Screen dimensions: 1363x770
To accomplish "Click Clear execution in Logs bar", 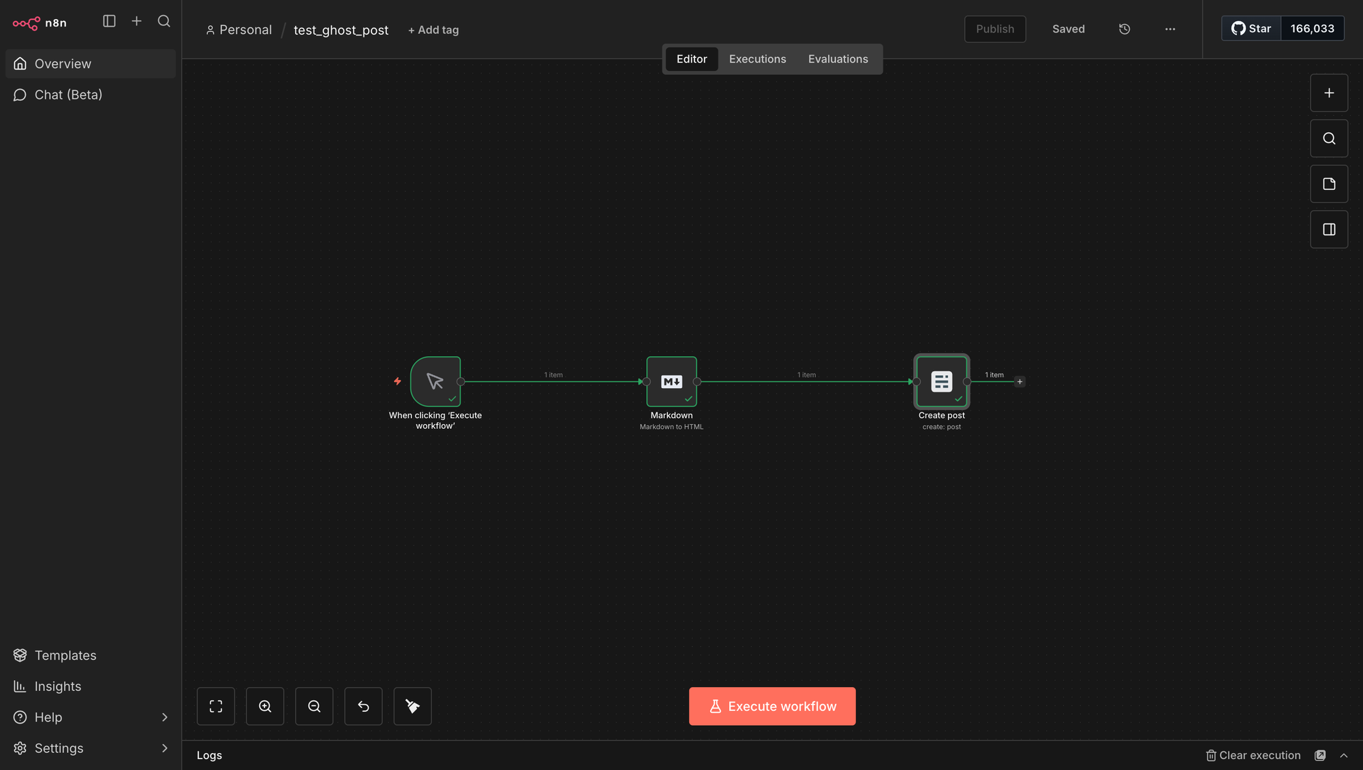I will pyautogui.click(x=1253, y=755).
